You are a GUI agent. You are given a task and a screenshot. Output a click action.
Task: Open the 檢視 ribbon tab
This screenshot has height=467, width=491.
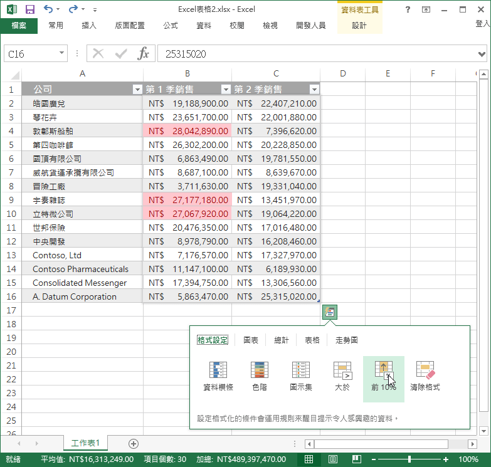(x=270, y=25)
